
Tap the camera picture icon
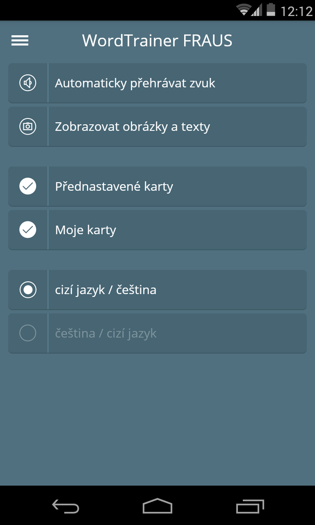coord(28,126)
